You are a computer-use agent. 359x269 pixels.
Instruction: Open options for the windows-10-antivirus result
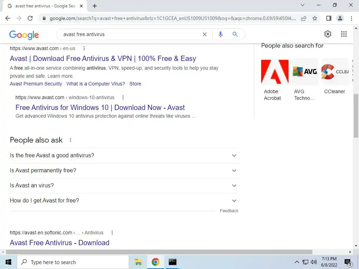(x=123, y=97)
